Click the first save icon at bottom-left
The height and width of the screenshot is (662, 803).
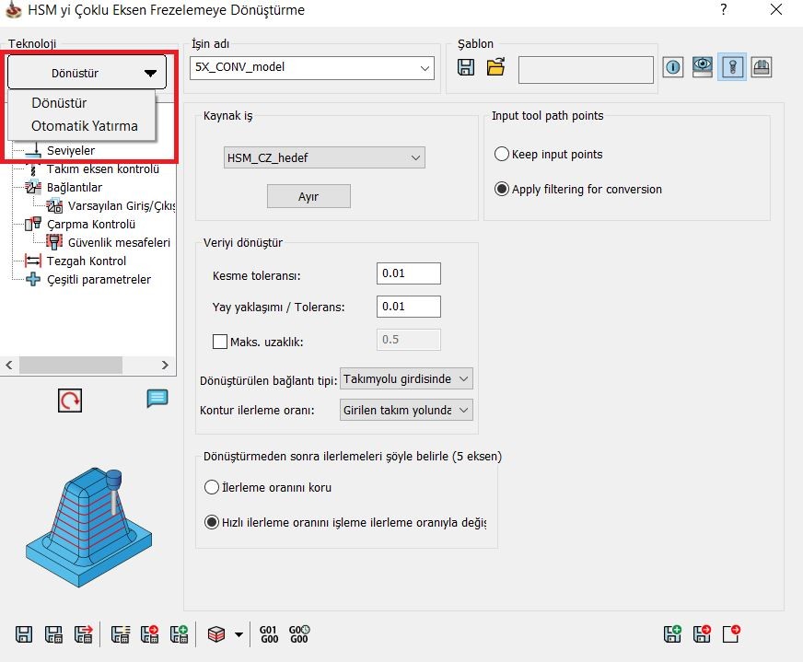click(24, 633)
